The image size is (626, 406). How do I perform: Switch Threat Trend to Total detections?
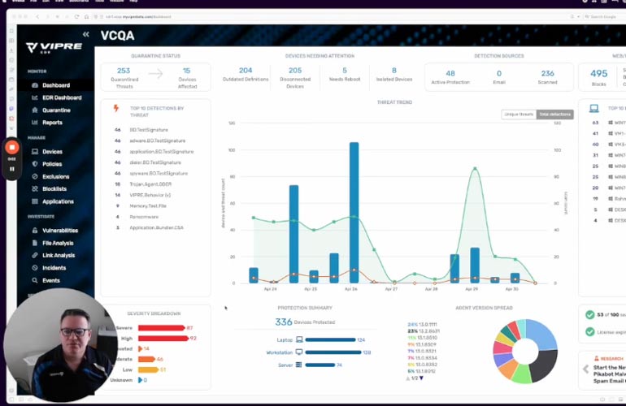point(555,114)
